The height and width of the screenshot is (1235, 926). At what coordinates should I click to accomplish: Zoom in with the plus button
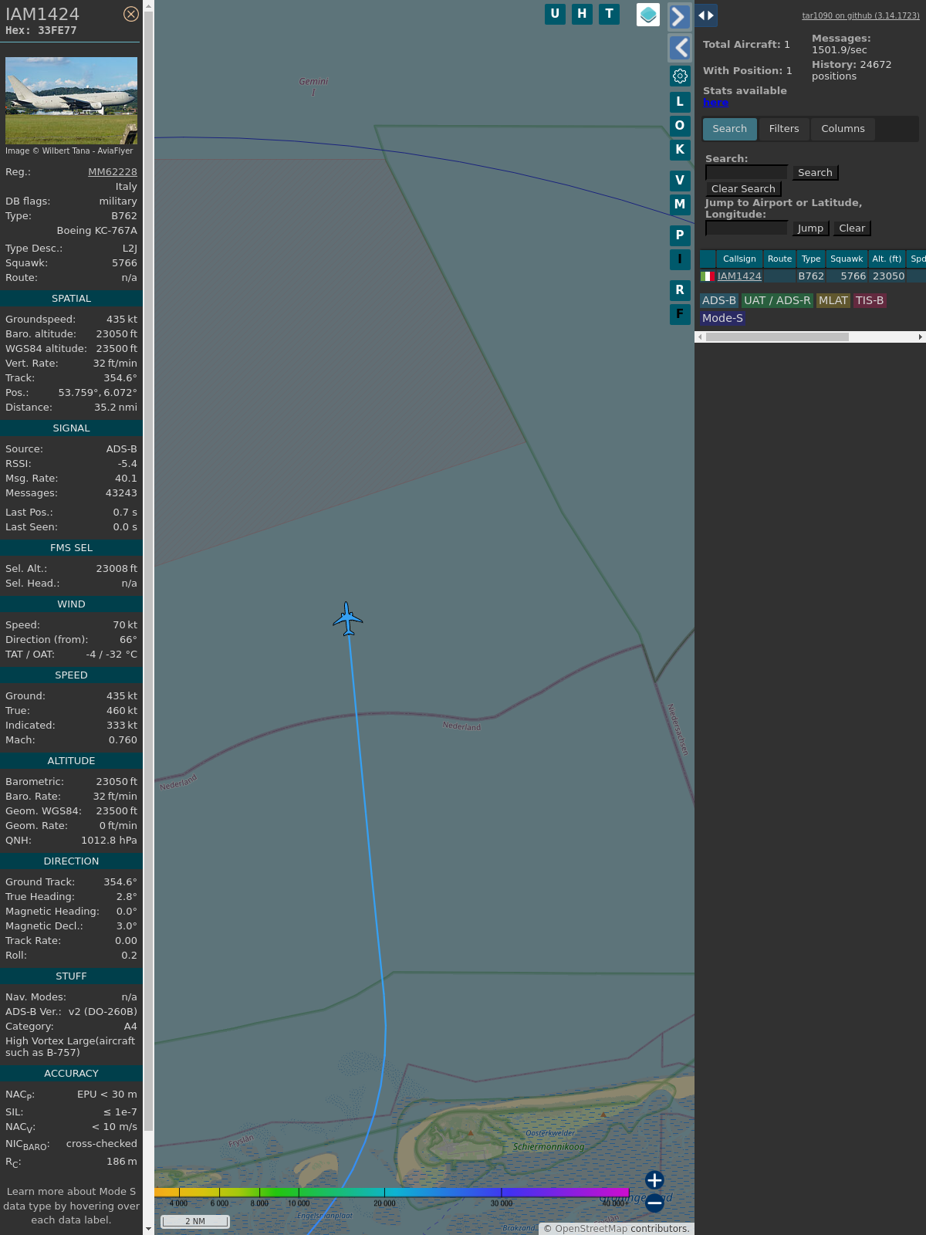[654, 1179]
